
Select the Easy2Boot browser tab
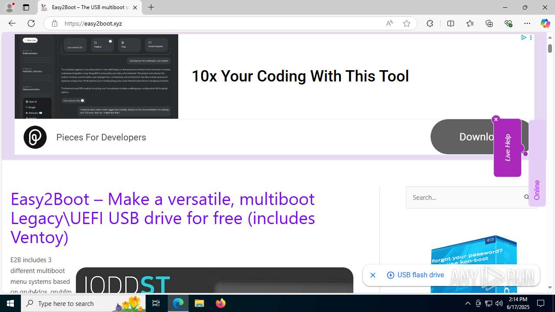(90, 7)
